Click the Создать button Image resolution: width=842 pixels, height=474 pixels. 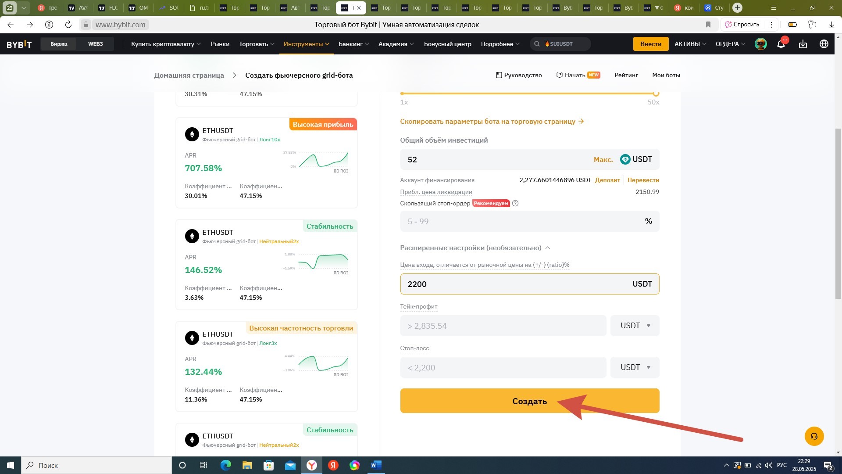530,401
